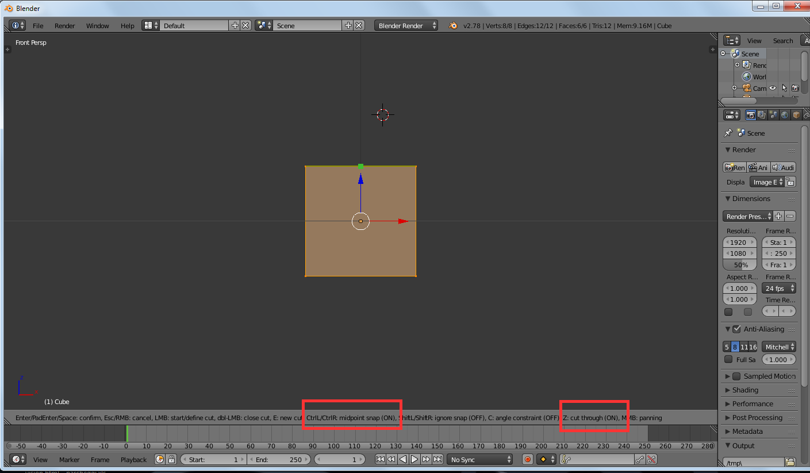The image size is (810, 473).
Task: Enable Sampled Motion Blur checkbox
Action: [x=736, y=376]
